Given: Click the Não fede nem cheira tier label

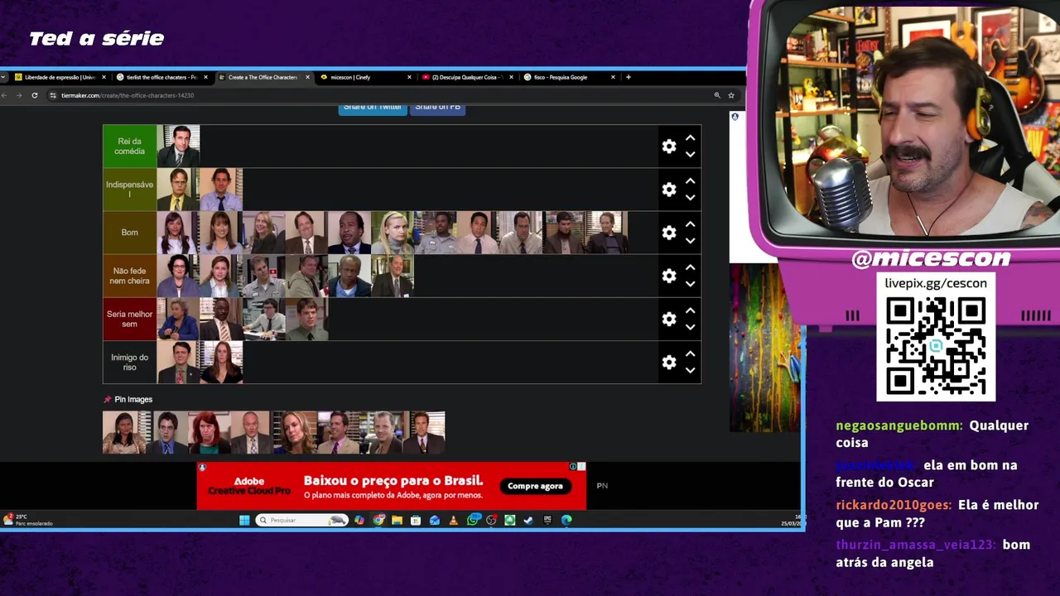Looking at the screenshot, I should (130, 276).
